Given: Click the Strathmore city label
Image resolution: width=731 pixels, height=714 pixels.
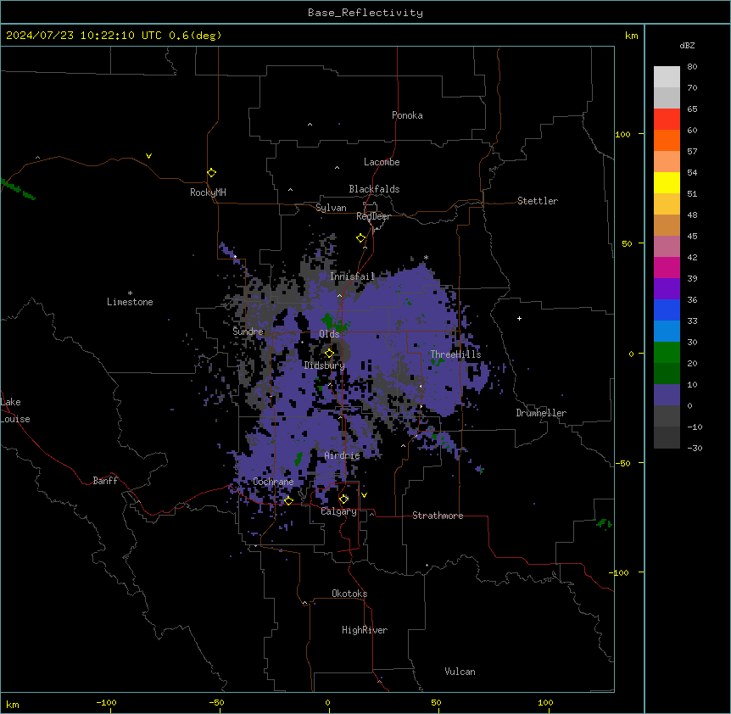Looking at the screenshot, I should point(438,516).
